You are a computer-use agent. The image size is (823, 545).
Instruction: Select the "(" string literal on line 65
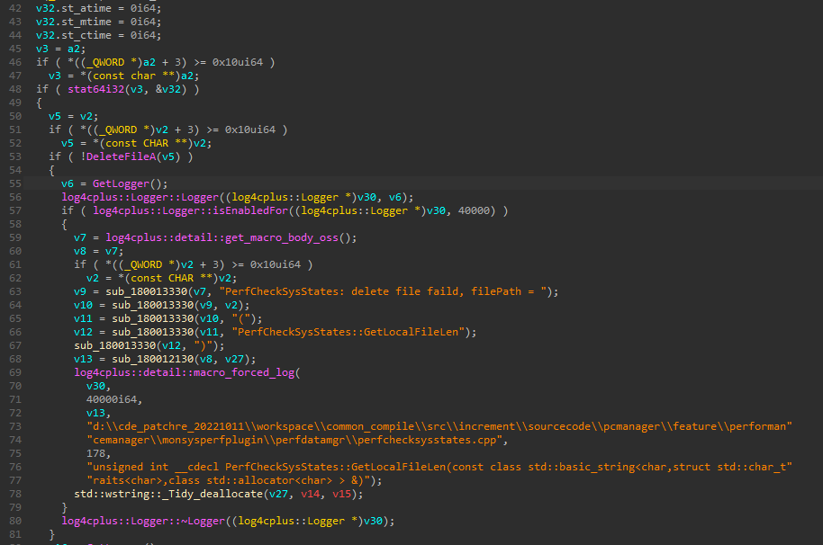(243, 318)
